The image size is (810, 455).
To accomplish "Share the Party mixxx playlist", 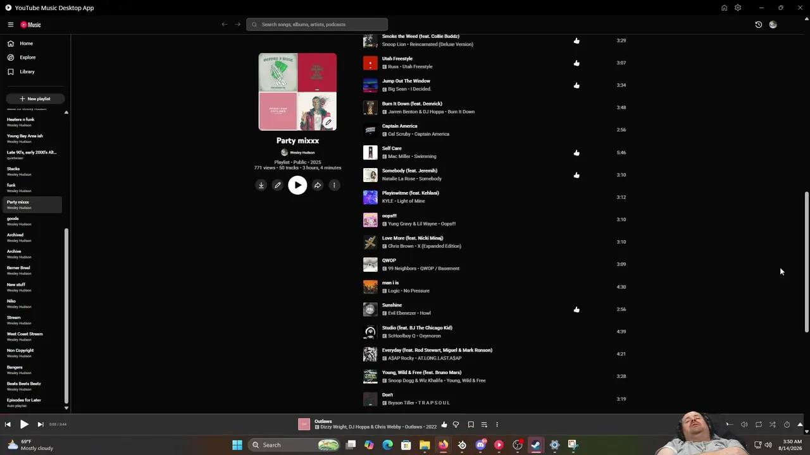I will point(318,185).
